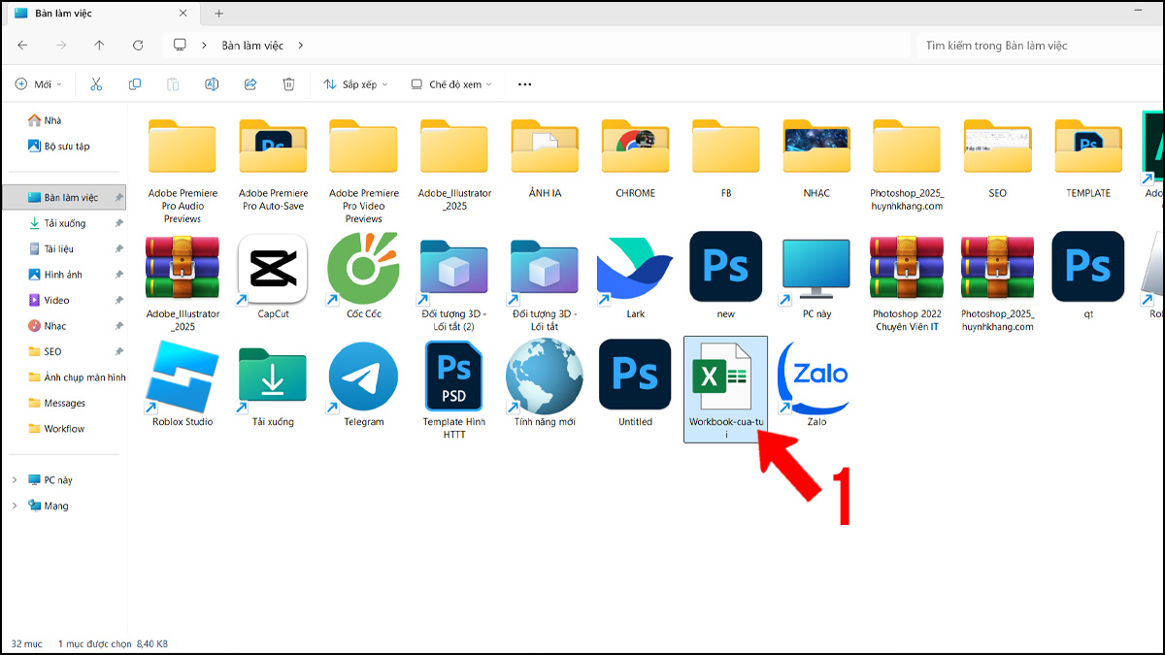Select the Workbook-cua-tui Excel file
Image resolution: width=1165 pixels, height=655 pixels.
coord(726,389)
